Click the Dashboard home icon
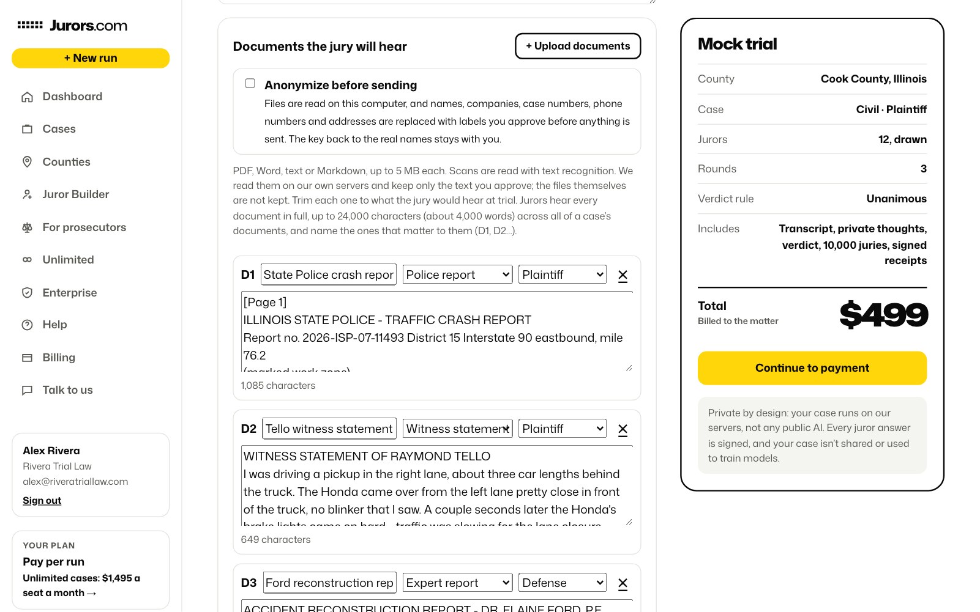 click(27, 97)
